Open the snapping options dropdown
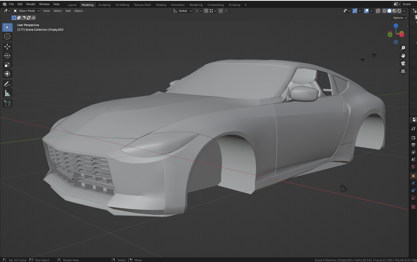The height and width of the screenshot is (262, 417). [x=213, y=11]
